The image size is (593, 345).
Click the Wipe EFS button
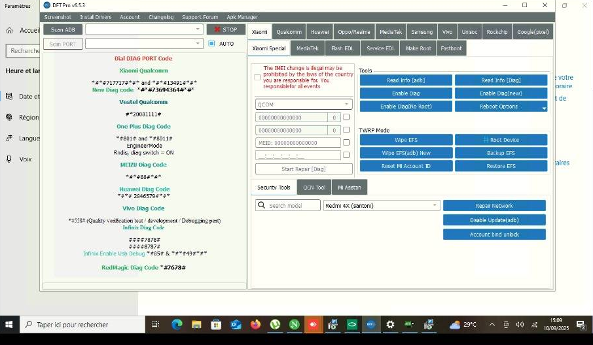(x=406, y=140)
